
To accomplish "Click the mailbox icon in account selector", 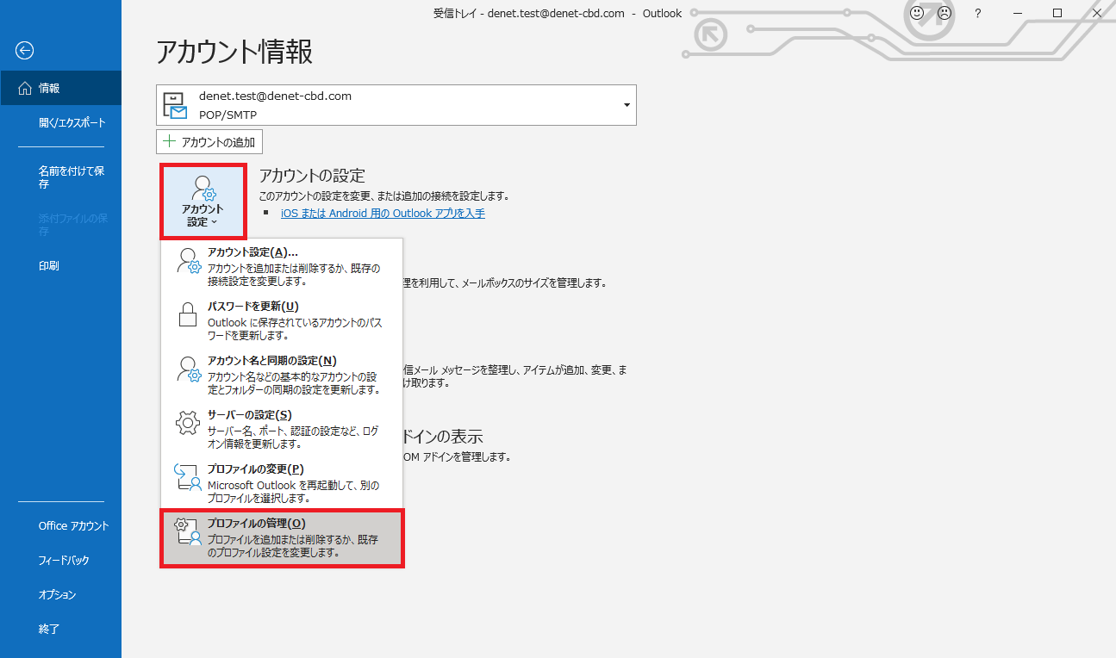I will tap(175, 105).
